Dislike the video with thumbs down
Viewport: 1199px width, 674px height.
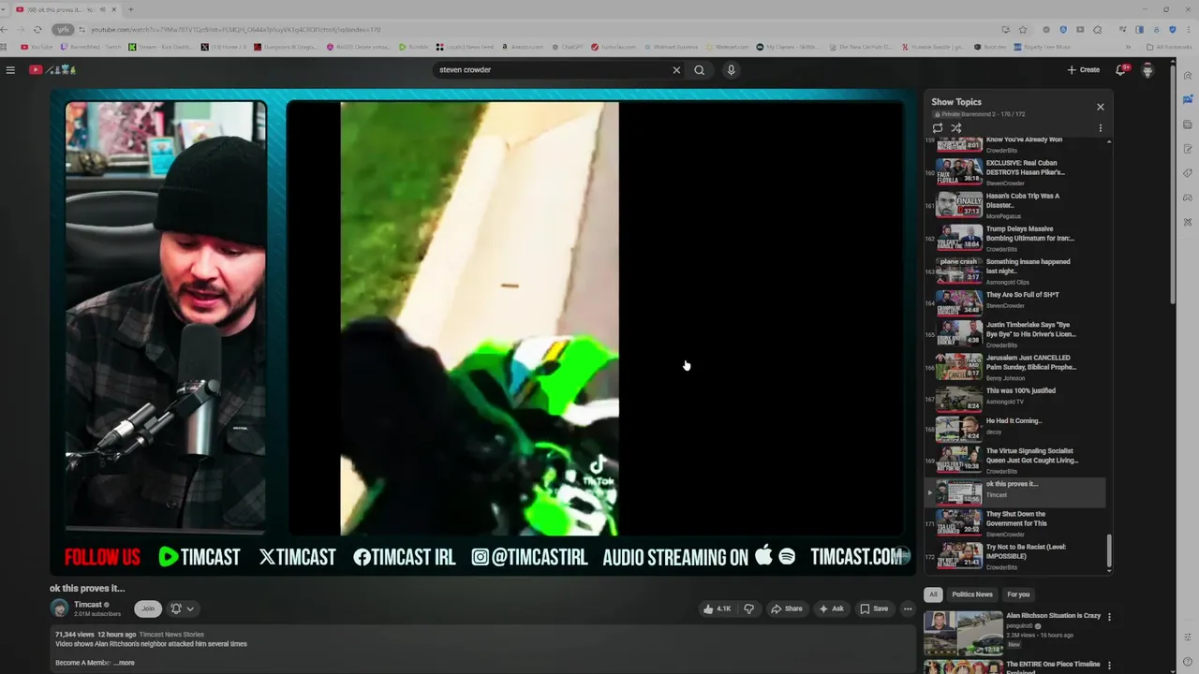748,608
